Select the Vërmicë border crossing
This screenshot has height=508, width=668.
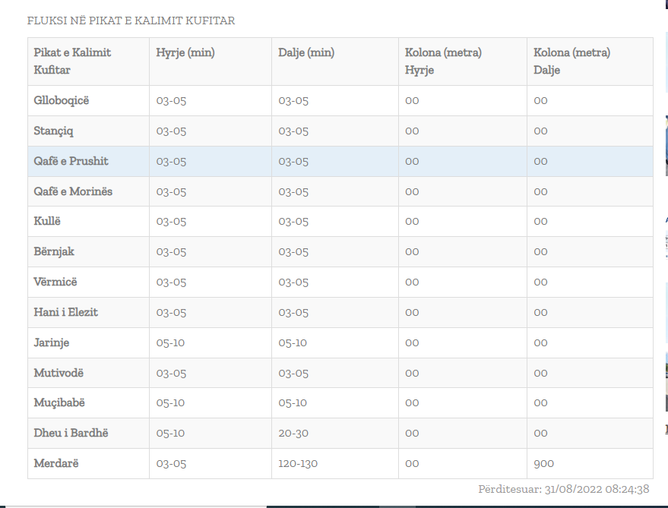pos(55,282)
